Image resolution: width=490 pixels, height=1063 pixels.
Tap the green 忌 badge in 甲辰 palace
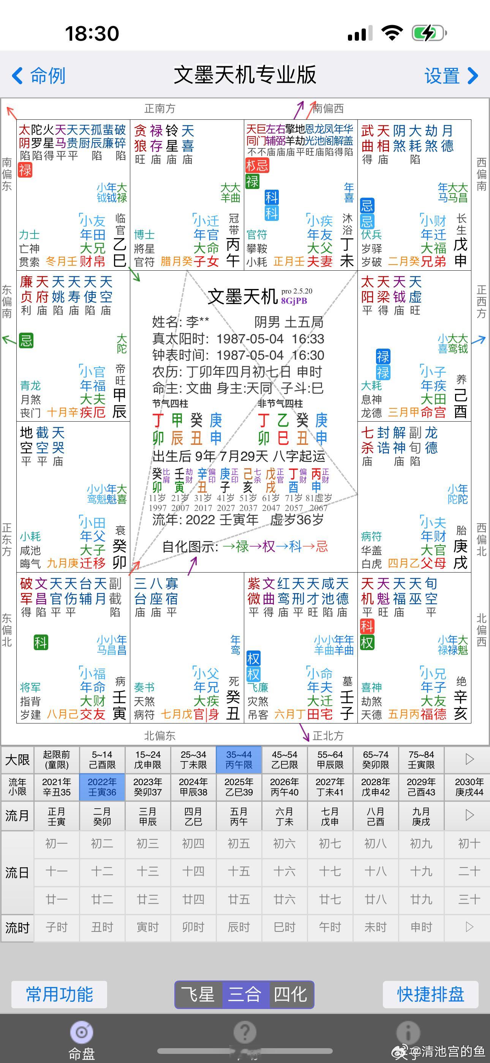26,341
